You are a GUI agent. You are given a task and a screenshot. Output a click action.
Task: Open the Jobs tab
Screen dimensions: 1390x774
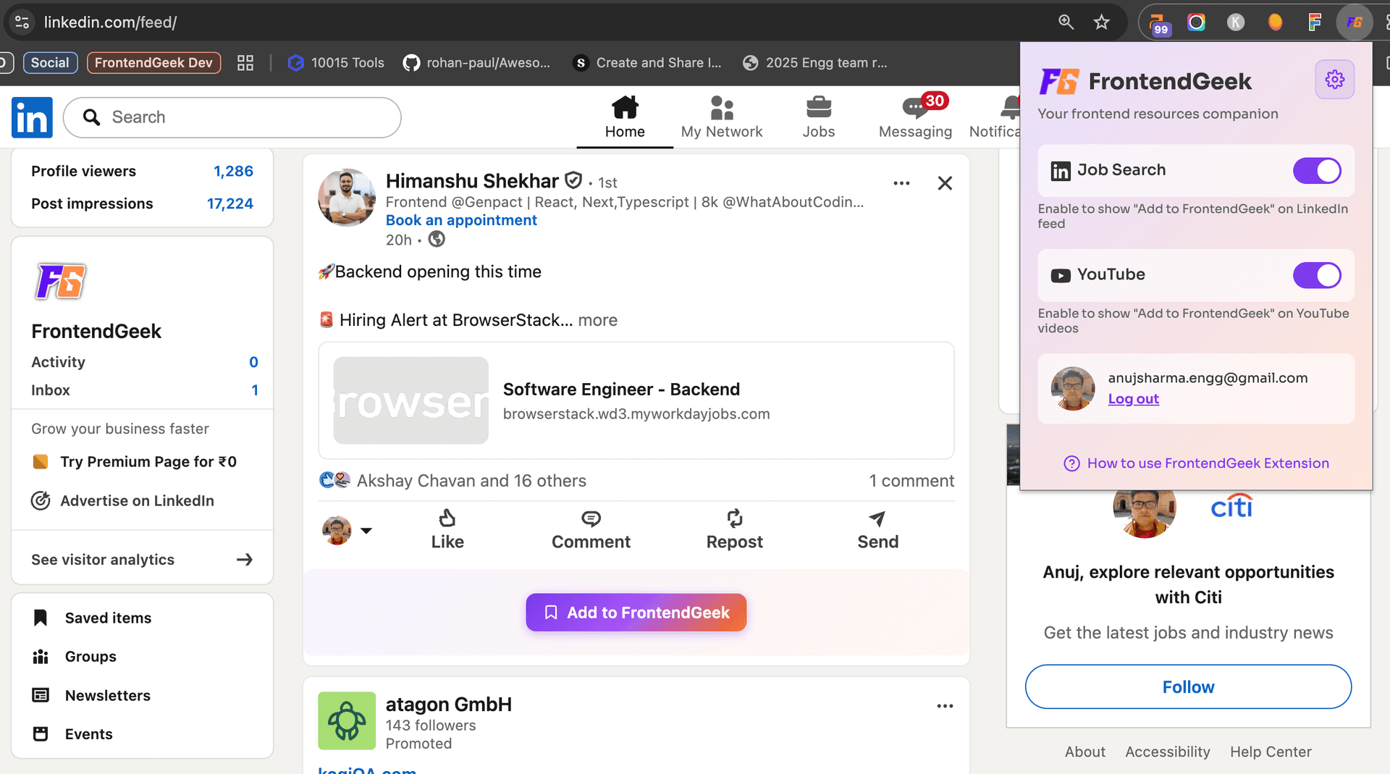click(x=818, y=117)
